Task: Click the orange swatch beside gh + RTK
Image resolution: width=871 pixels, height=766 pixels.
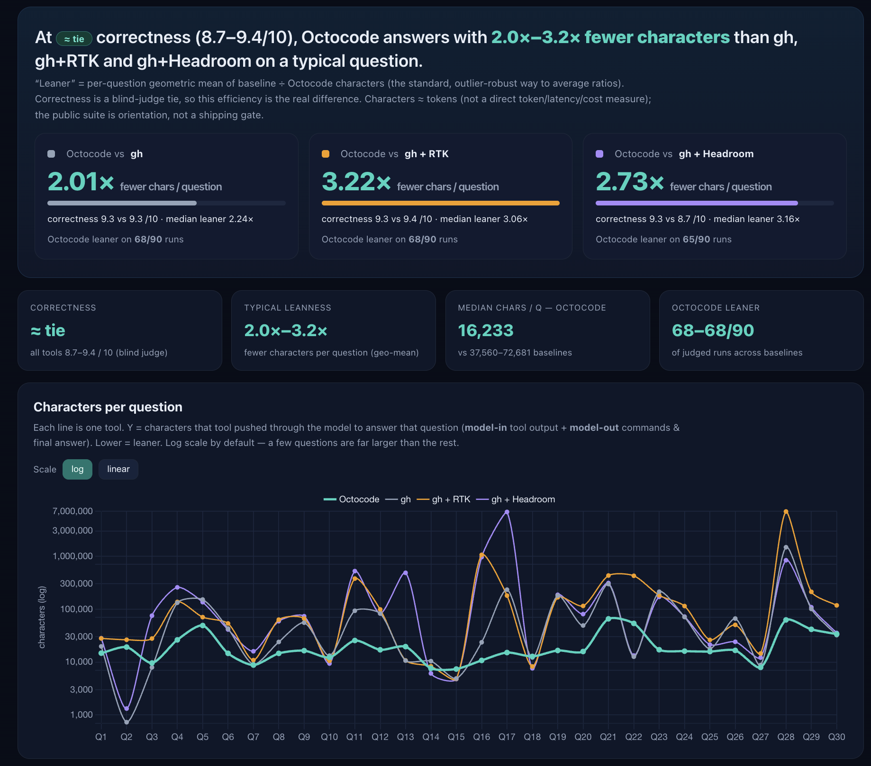Action: point(326,154)
